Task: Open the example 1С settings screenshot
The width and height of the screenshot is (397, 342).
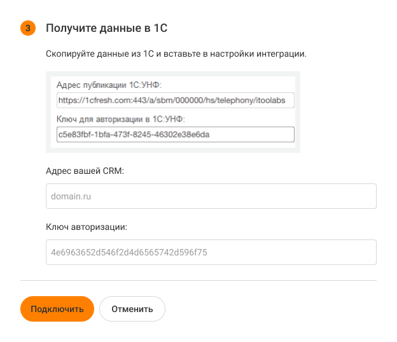Action: click(x=173, y=112)
